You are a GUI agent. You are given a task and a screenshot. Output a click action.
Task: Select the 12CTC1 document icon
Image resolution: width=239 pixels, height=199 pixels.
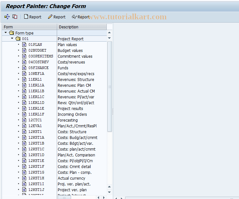[24, 120]
